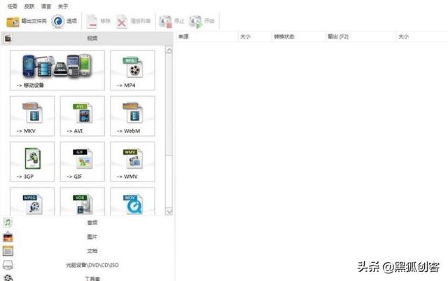Click the 输出 [F2] column header
448x281 pixels.
click(360, 36)
